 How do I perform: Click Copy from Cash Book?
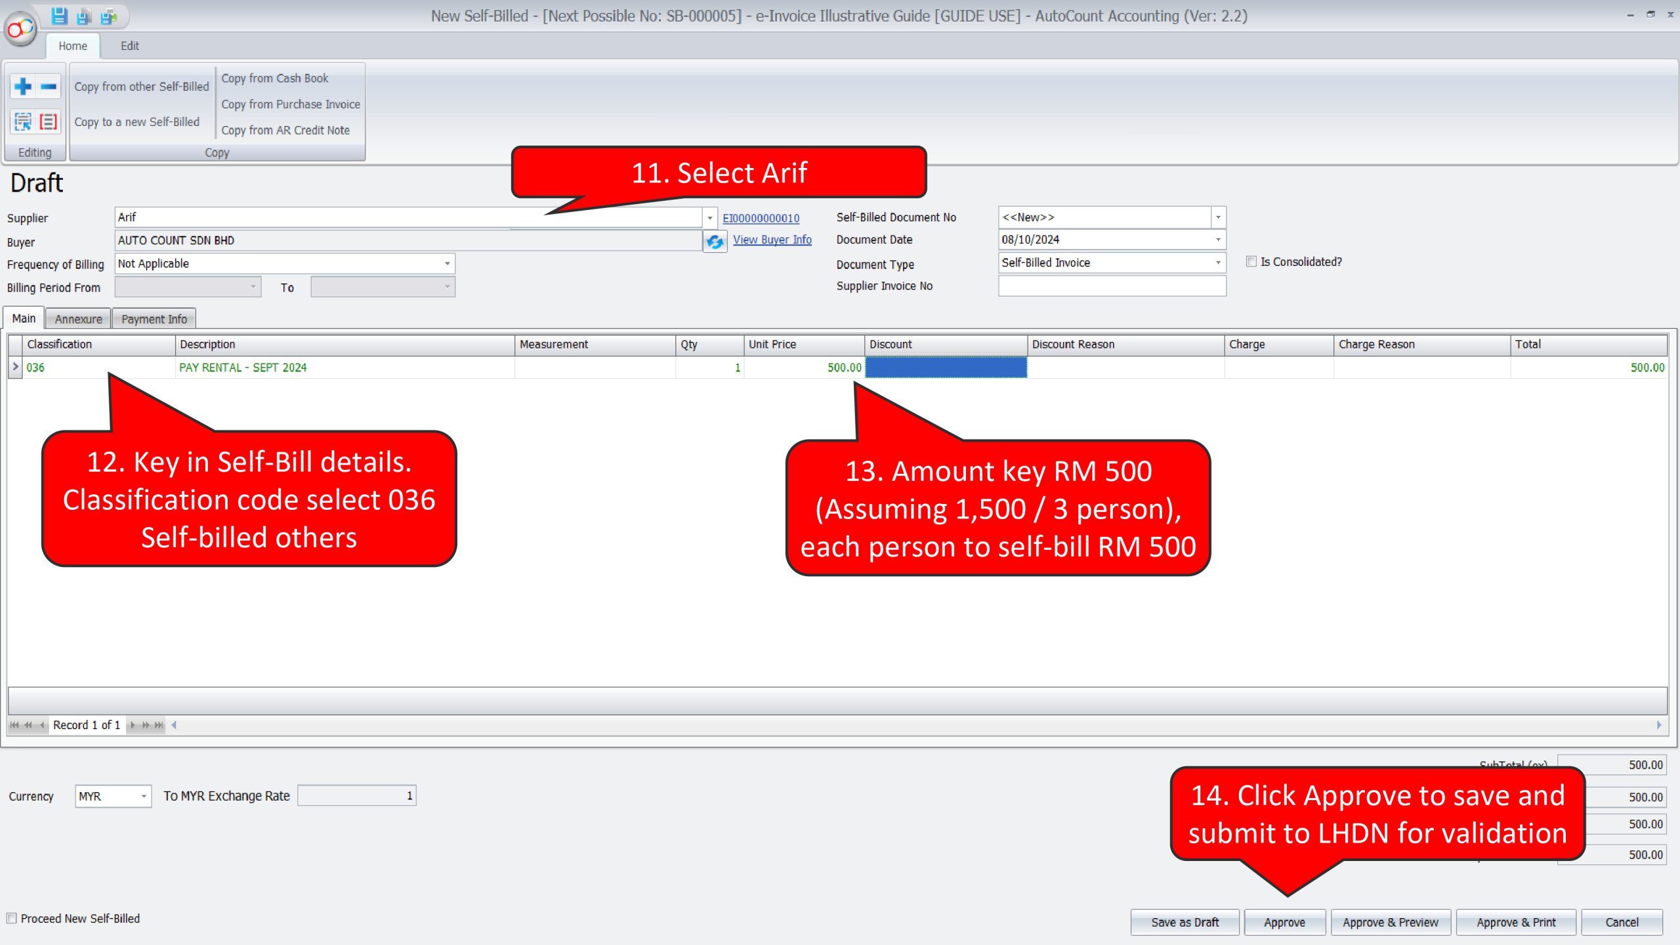[x=275, y=78]
